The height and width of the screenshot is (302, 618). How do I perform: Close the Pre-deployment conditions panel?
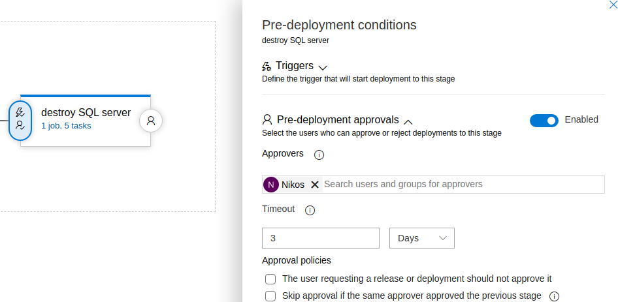coord(613,5)
